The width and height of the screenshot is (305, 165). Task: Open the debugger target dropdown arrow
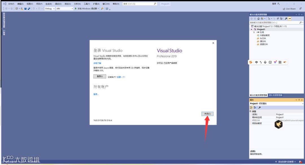point(98,8)
